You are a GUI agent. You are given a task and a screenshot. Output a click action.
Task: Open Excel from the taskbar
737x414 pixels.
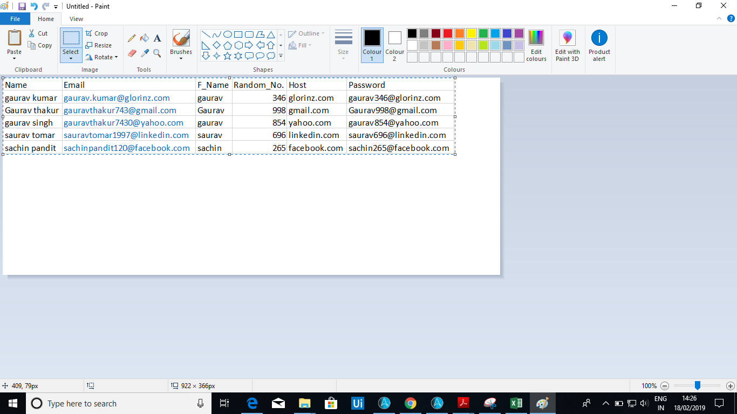[516, 403]
